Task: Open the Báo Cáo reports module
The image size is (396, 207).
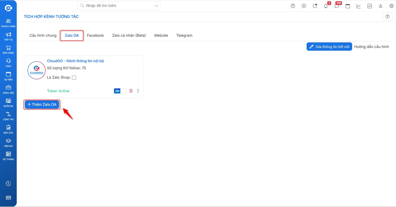Action: (8, 130)
